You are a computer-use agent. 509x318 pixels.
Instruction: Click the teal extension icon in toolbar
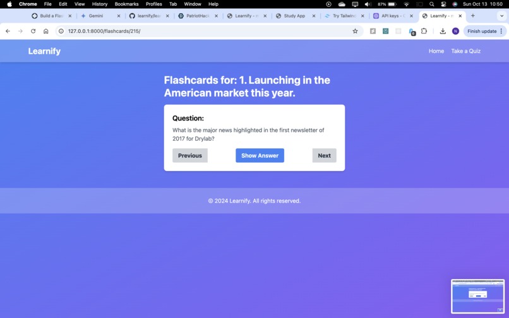coord(385,31)
